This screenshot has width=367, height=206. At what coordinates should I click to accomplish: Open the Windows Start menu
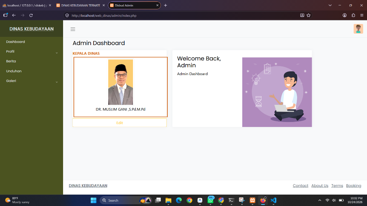pos(94,200)
